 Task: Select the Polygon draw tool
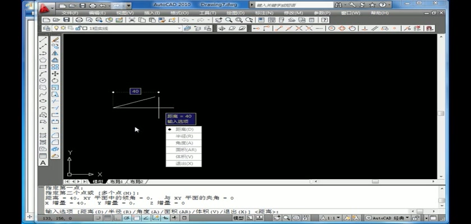click(x=43, y=60)
